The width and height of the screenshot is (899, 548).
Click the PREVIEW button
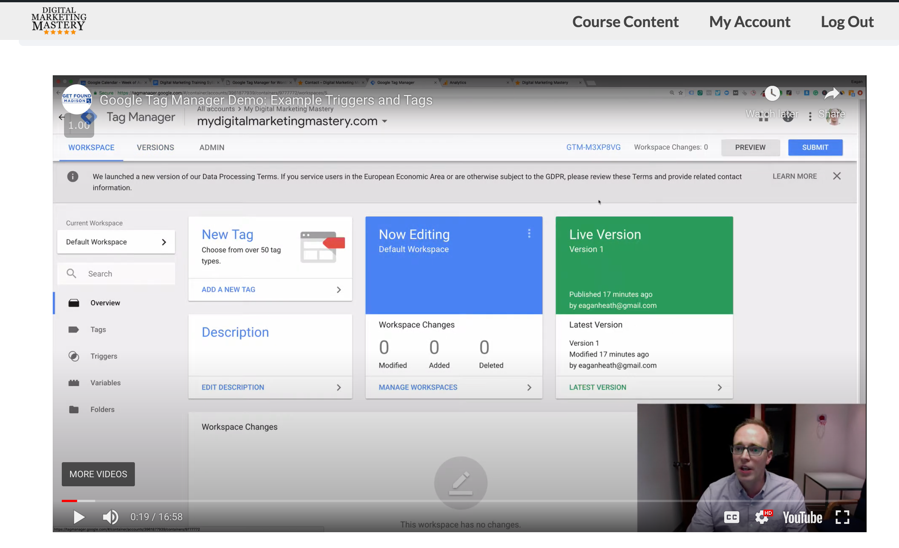[750, 147]
